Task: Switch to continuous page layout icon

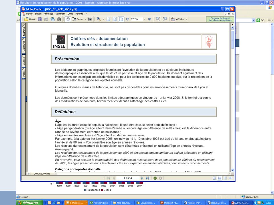Action: (220, 178)
